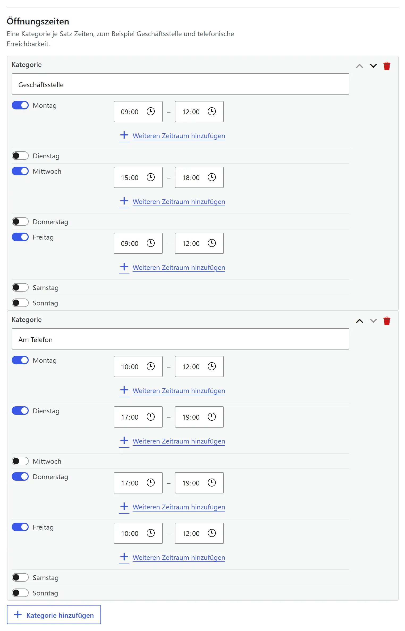
Task: Move the Am Telefon category up using the chevron
Action: click(x=359, y=321)
